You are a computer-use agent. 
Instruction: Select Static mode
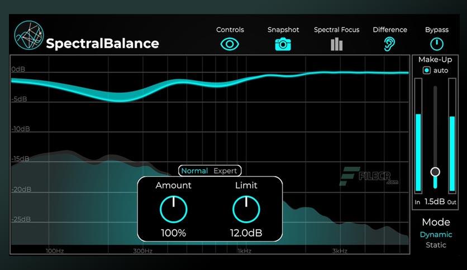(x=436, y=245)
